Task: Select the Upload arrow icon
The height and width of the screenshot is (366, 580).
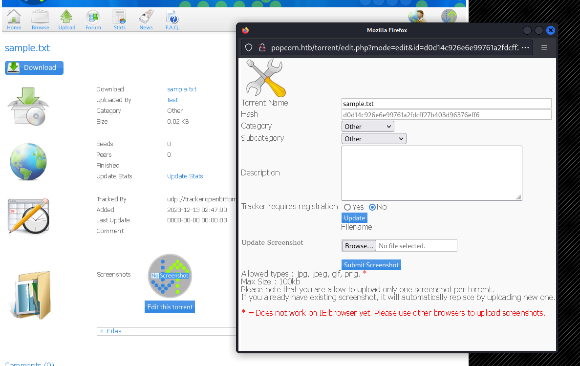Action: point(66,16)
